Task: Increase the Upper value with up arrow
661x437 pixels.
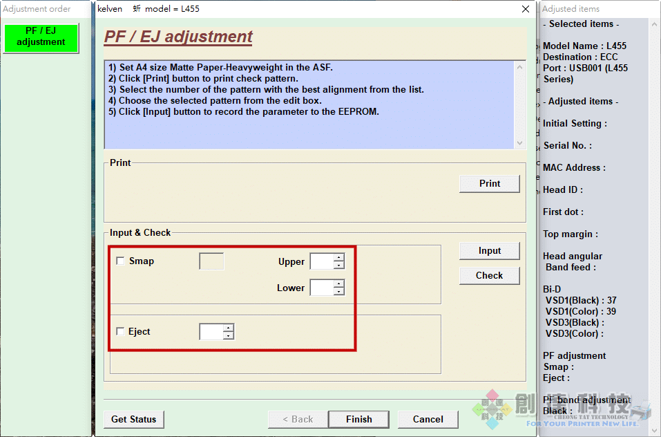Action: [x=338, y=258]
